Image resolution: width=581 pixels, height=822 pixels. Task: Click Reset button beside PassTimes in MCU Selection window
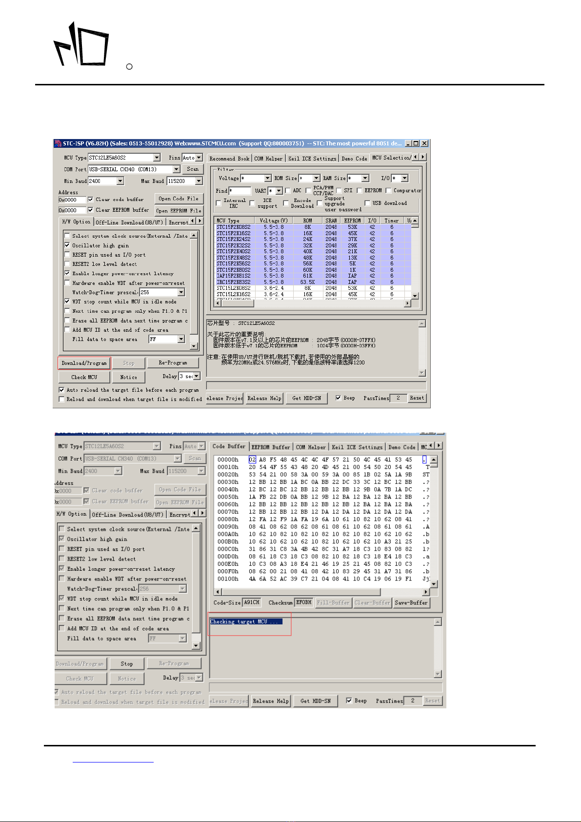(x=417, y=398)
